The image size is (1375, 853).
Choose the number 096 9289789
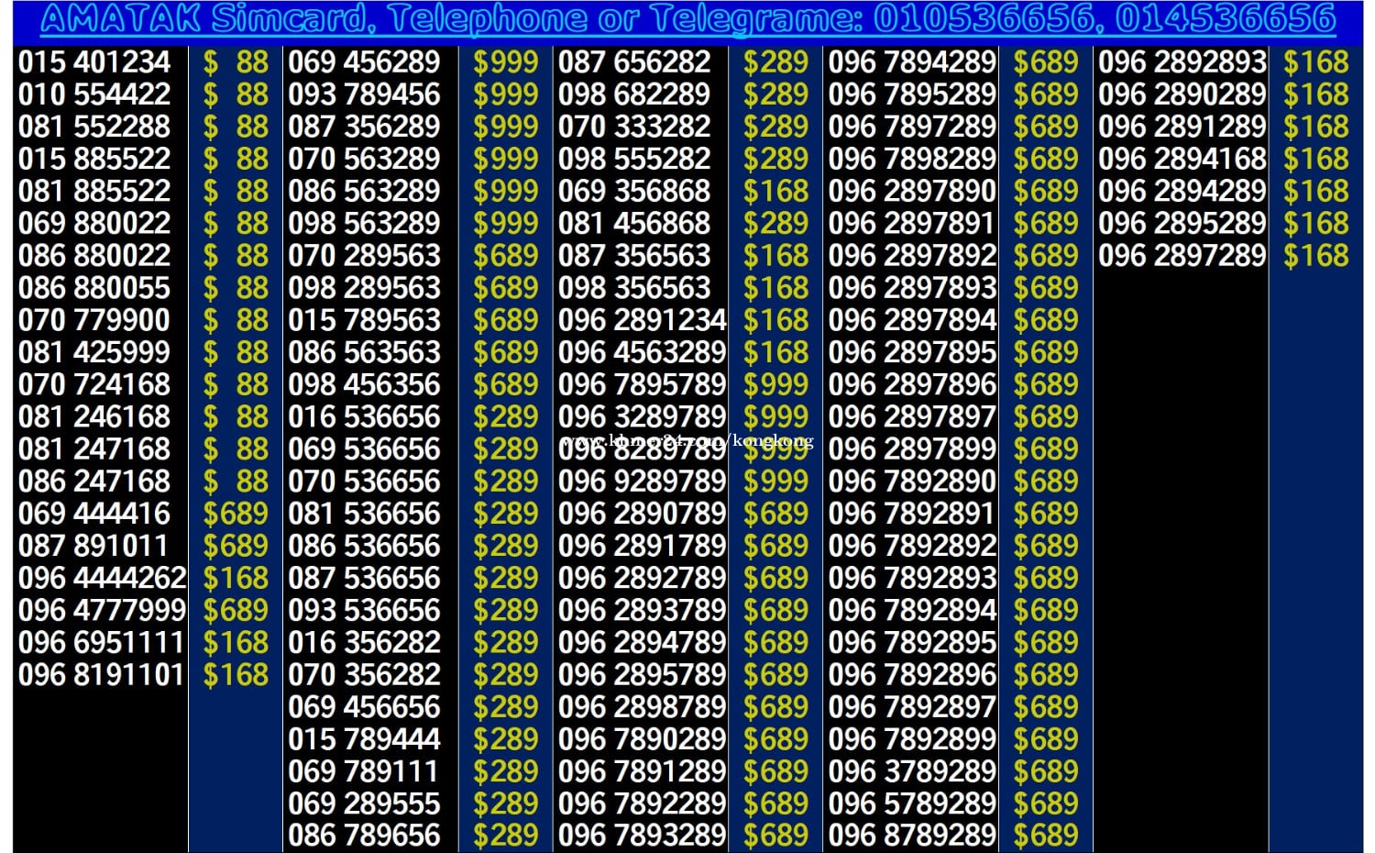click(642, 482)
